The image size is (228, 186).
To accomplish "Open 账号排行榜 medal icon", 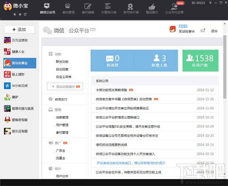I will (x=131, y=9).
